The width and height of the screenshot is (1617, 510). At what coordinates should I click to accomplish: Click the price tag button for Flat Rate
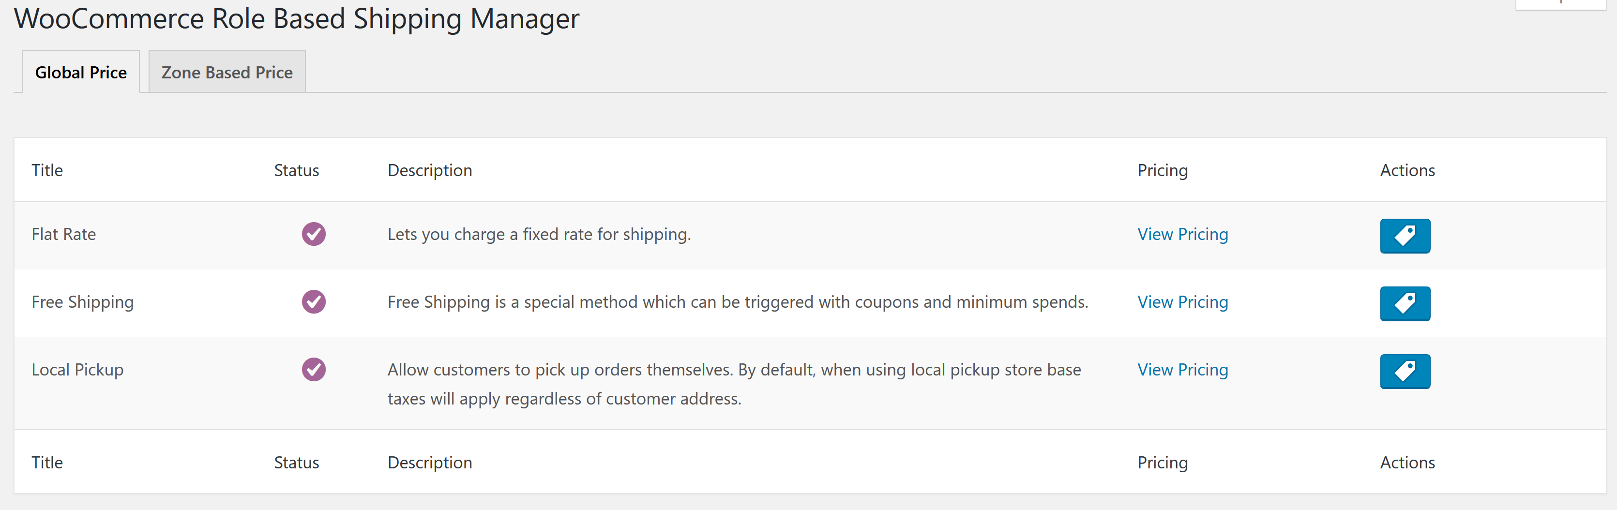pos(1404,236)
